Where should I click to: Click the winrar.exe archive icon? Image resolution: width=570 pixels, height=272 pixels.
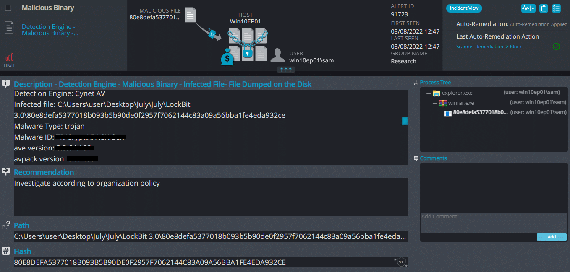pyautogui.click(x=443, y=103)
